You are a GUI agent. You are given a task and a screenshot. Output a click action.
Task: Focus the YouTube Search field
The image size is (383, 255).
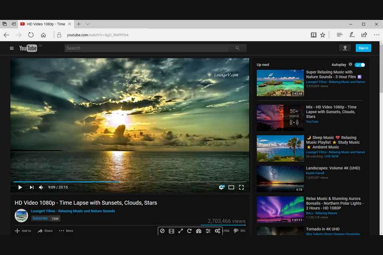(x=146, y=48)
